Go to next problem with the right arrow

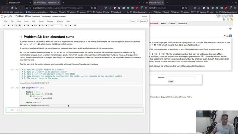tap(230, 29)
